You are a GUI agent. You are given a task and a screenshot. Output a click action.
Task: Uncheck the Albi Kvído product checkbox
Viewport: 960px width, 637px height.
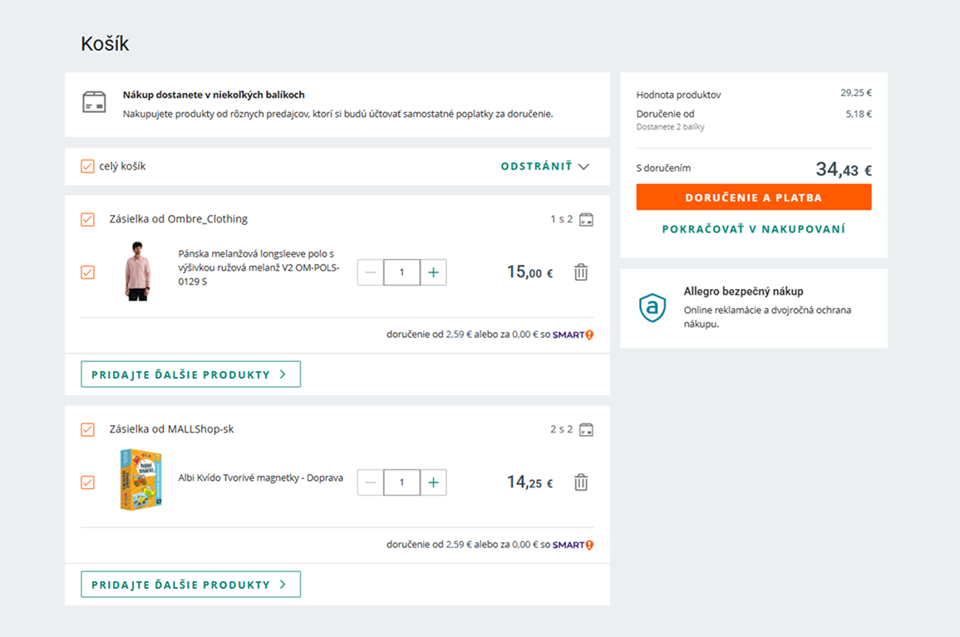tap(87, 483)
